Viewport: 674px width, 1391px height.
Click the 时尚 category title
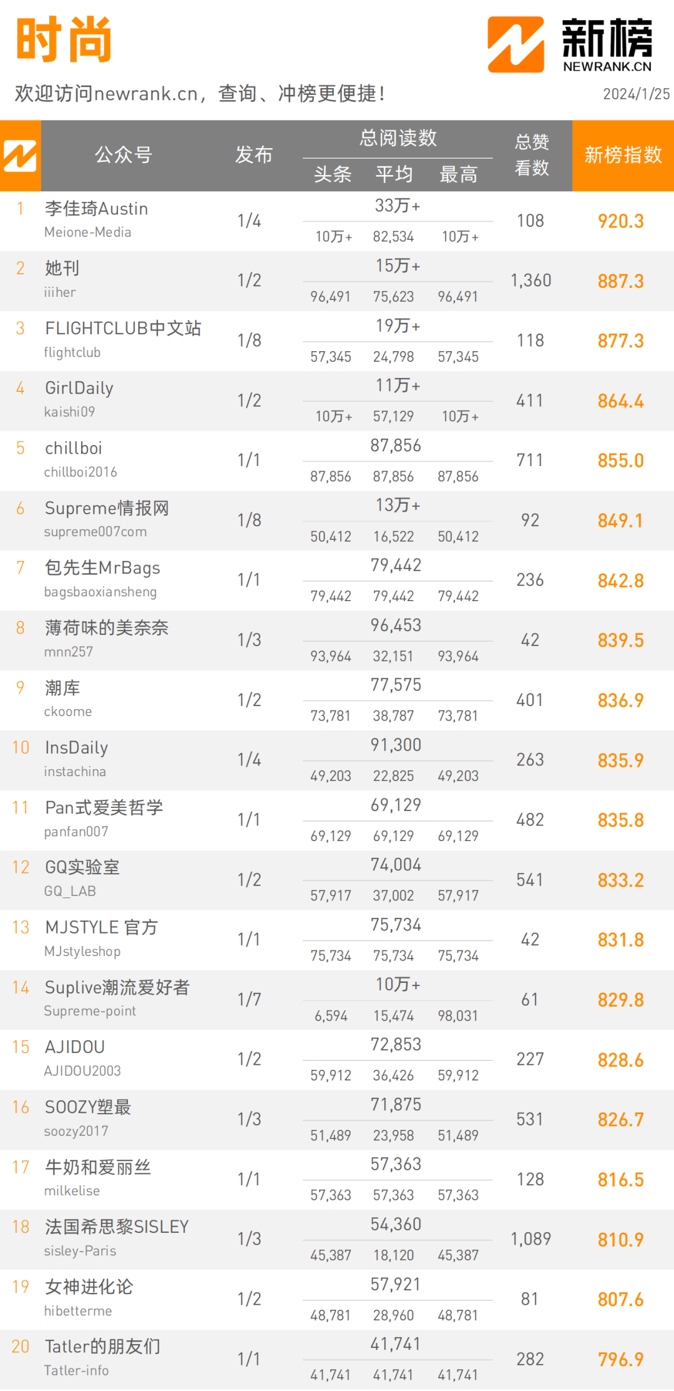(64, 40)
